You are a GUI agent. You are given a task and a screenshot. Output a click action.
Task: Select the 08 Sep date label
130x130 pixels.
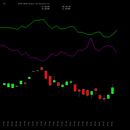point(112,124)
